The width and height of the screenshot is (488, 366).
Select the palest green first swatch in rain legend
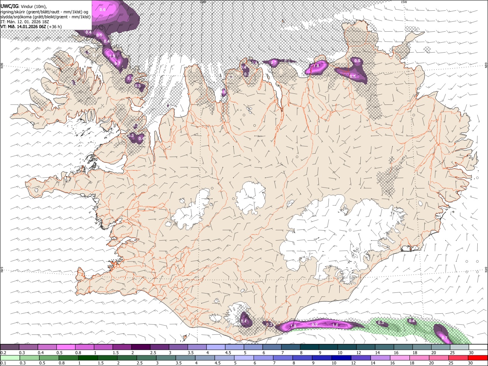[x=10, y=358]
